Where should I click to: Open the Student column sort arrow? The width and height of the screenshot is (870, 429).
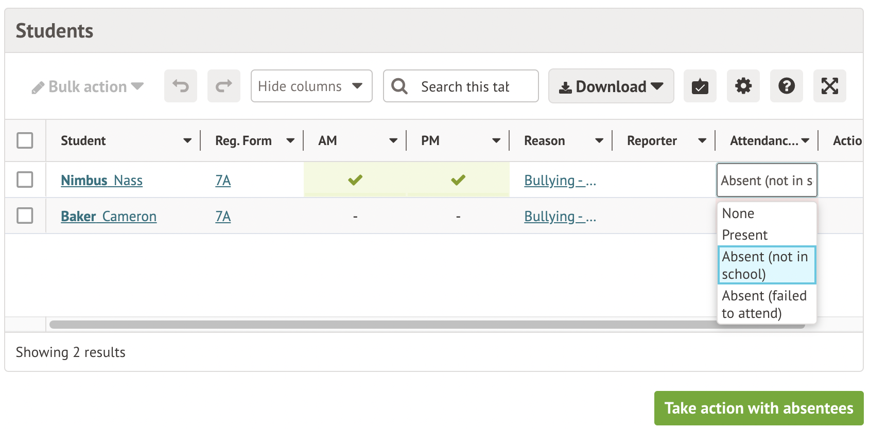point(187,141)
